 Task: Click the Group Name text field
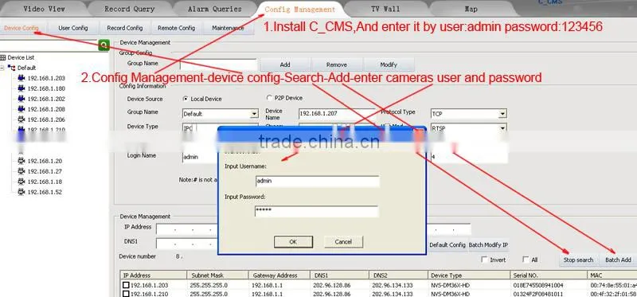tap(218, 64)
